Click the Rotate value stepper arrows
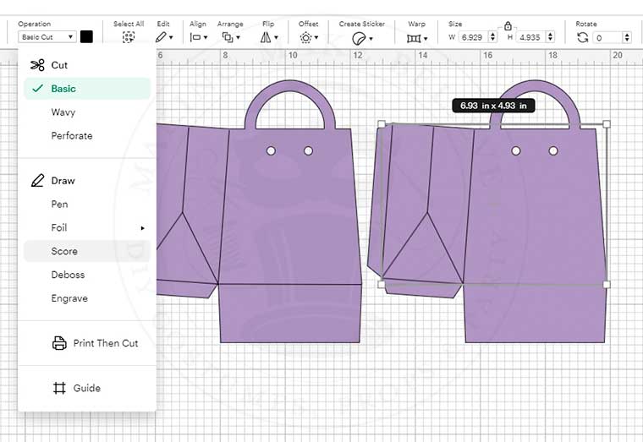This screenshot has height=442, width=643. (x=626, y=37)
